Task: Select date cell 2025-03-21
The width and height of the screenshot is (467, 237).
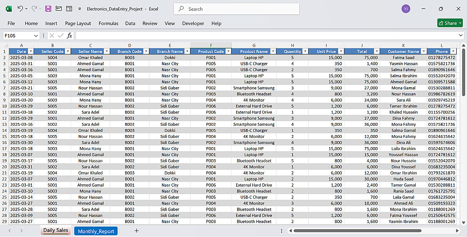Action: (21, 88)
